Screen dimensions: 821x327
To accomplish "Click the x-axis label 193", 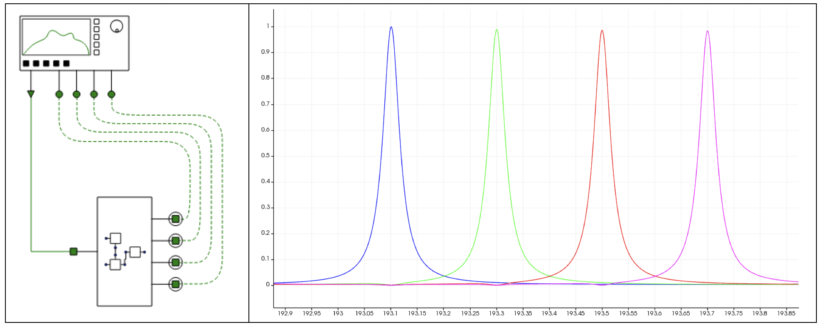I will [x=338, y=313].
